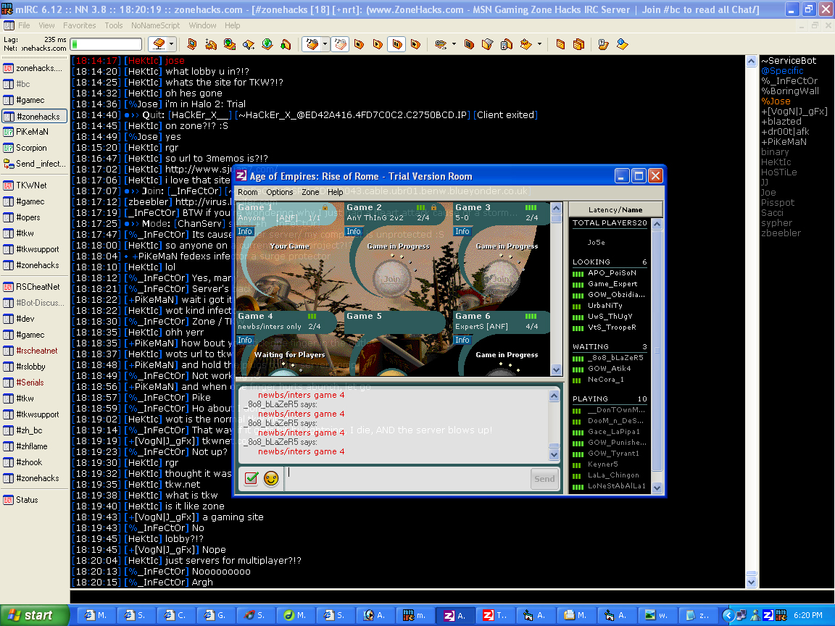The height and width of the screenshot is (626, 835).
Task: Select Send_infect... entry in sidebar
Action: [x=35, y=164]
